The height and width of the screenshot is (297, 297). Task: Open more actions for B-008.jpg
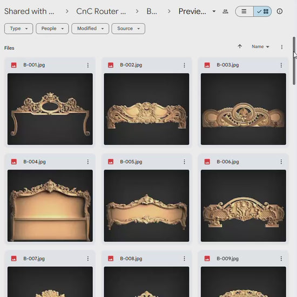(x=184, y=259)
